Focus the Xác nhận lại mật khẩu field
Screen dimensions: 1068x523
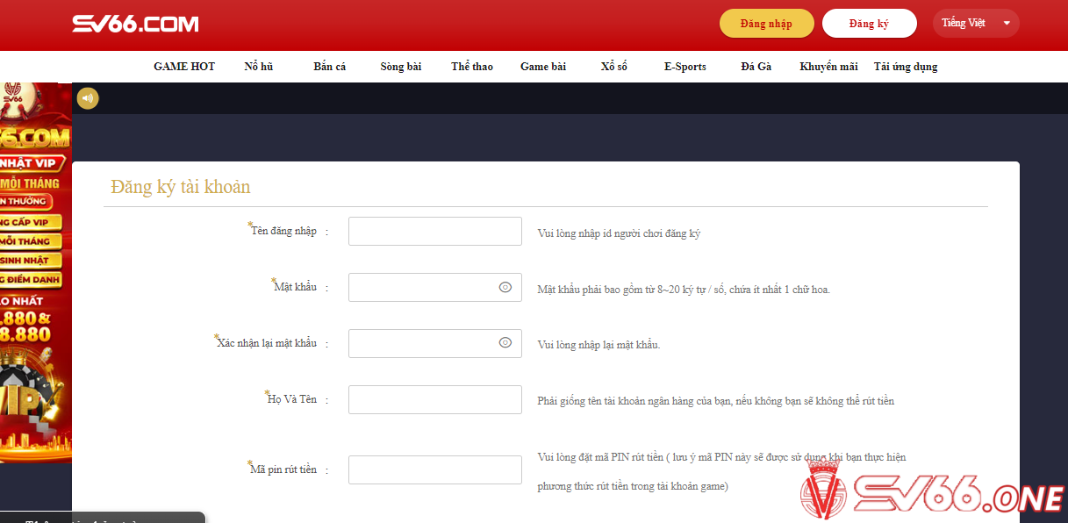coord(435,343)
